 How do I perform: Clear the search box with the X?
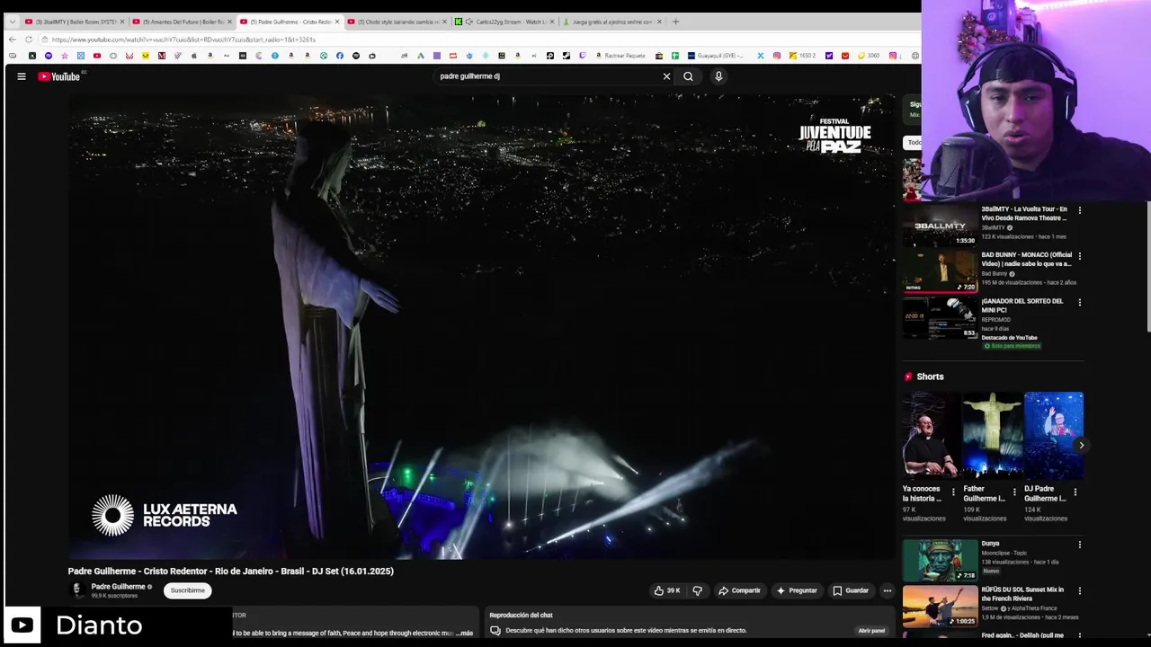pyautogui.click(x=666, y=76)
